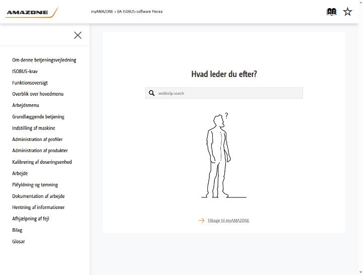Open Administration af produkter
The width and height of the screenshot is (363, 275).
40,151
